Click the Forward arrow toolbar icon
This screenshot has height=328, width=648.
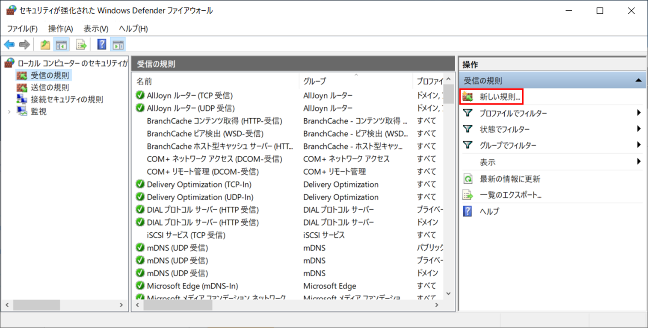24,44
